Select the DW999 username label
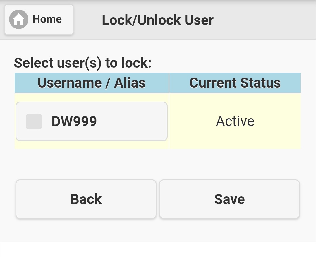316x257 pixels. [x=74, y=121]
